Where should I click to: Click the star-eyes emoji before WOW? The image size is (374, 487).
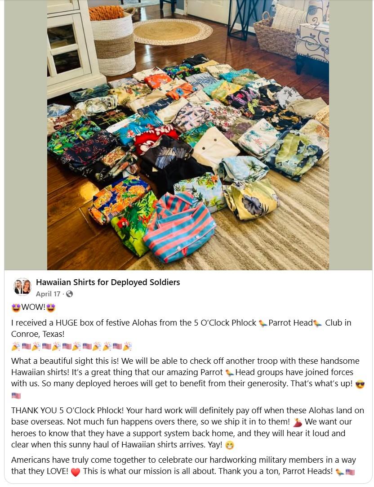click(16, 308)
